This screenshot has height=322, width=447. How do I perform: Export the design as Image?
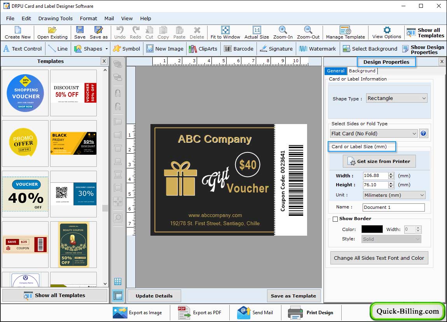pos(138,313)
